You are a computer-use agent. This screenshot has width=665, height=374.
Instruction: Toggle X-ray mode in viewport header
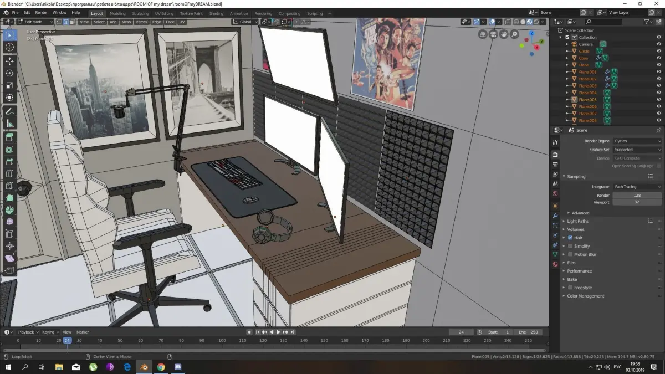tap(508, 22)
